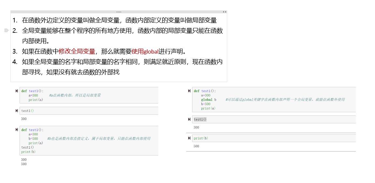Click line starting 部寻找，如果没有
Screen dimensions: 375x183
(x=71, y=72)
